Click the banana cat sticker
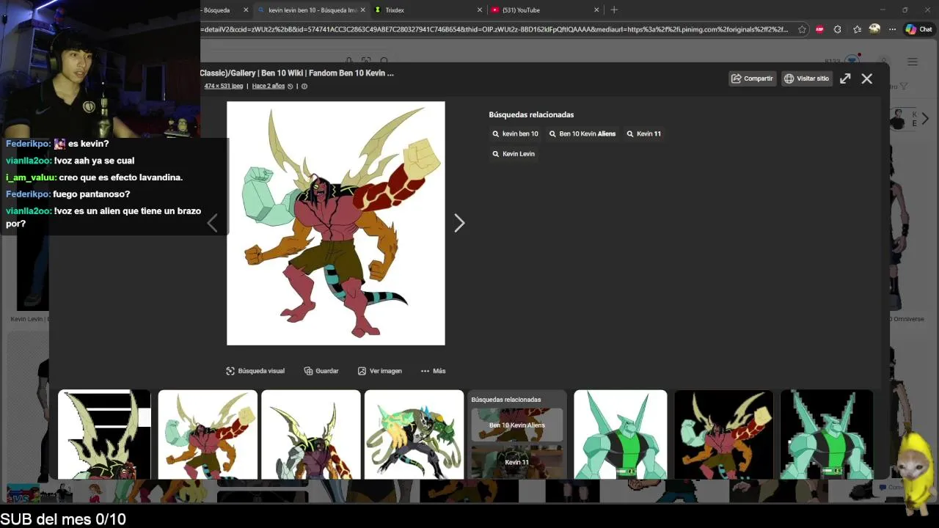Screen dimensions: 939x528 click(916, 474)
